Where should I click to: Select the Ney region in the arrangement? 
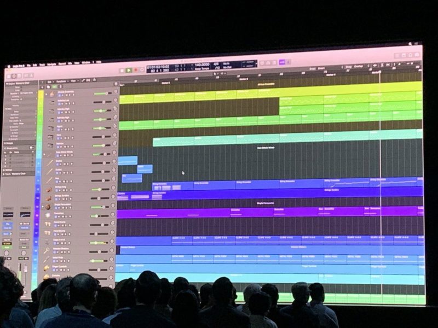(x=132, y=178)
